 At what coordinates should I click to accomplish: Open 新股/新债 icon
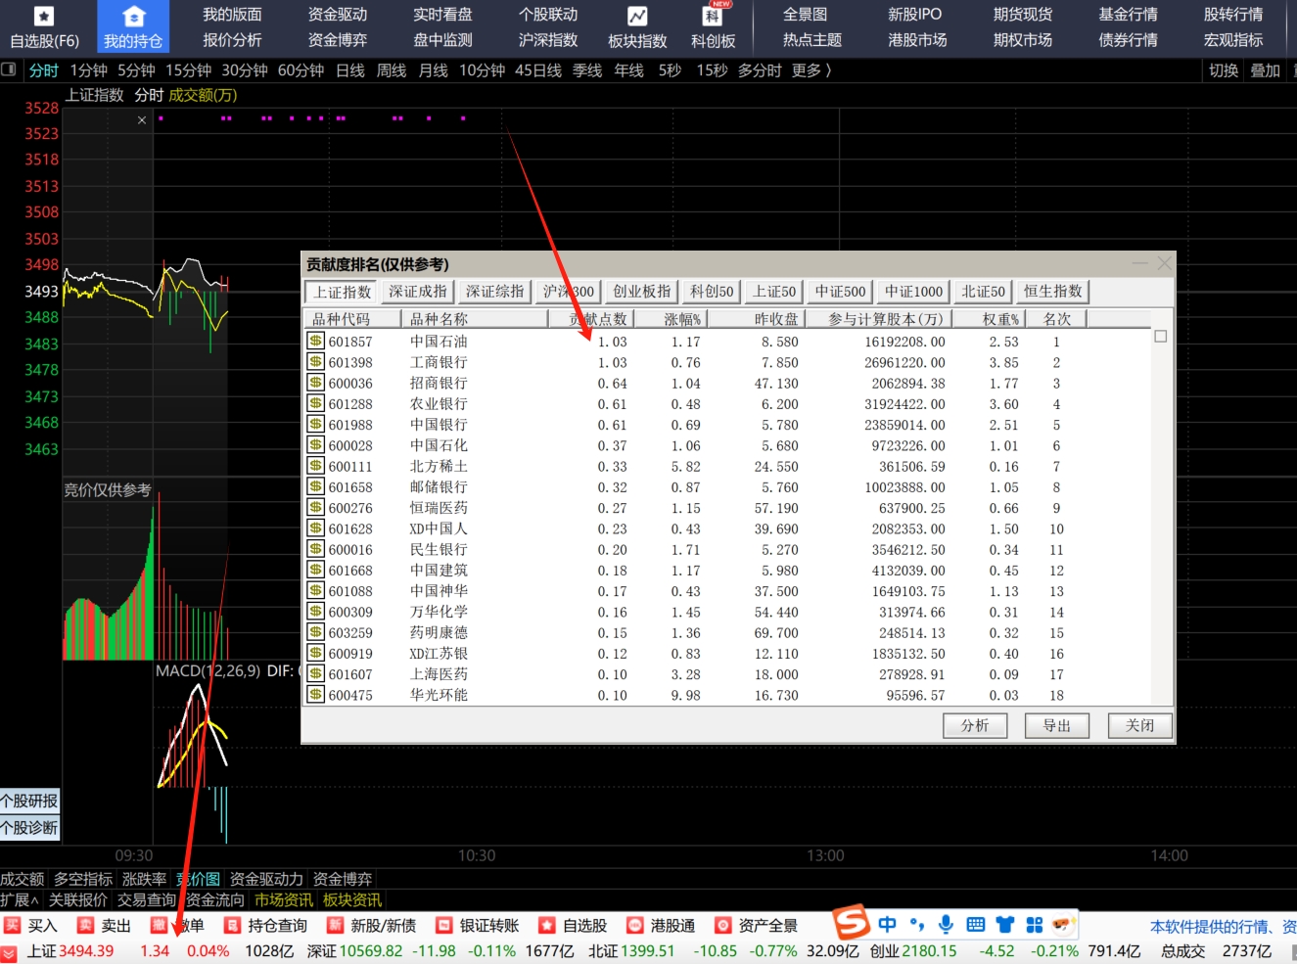click(335, 925)
